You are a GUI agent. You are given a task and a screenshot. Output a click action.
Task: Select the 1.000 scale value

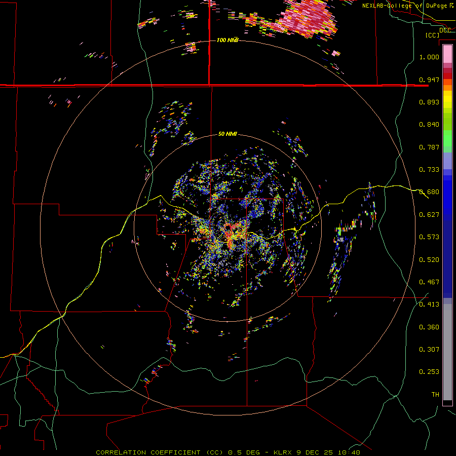[429, 57]
